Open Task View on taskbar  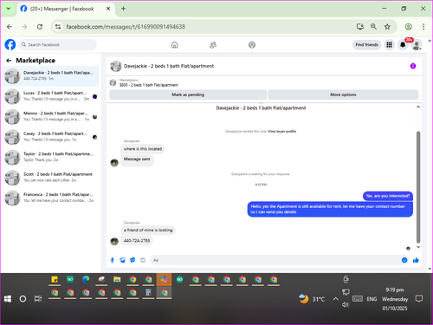(38, 299)
